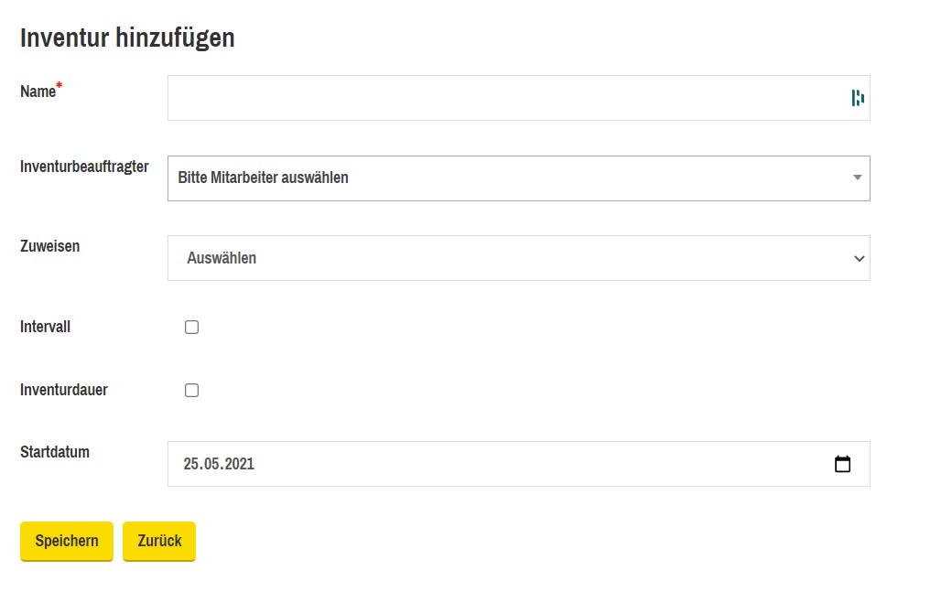Click the Speichern button
This screenshot has height=603, width=941.
(67, 541)
